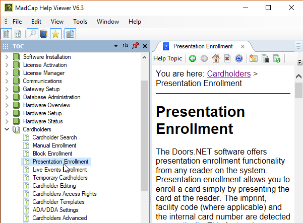Click the TOC scrollbar up arrow

(144, 57)
